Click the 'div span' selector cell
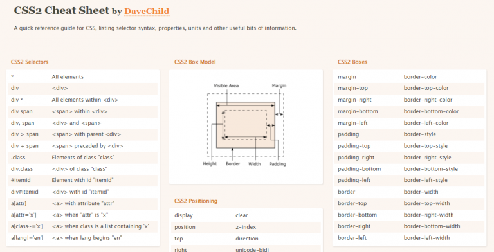This screenshot has height=252, width=494. point(21,111)
